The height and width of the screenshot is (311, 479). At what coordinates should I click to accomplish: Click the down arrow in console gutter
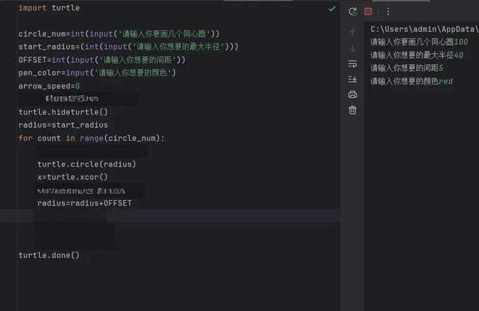point(352,49)
